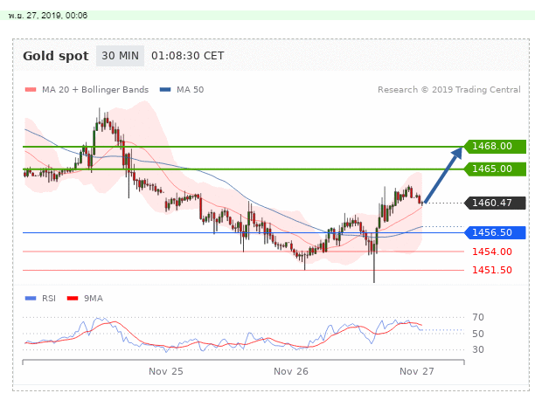Click the 01:08:30 CET timestamp
The image size is (535, 400).
[188, 56]
